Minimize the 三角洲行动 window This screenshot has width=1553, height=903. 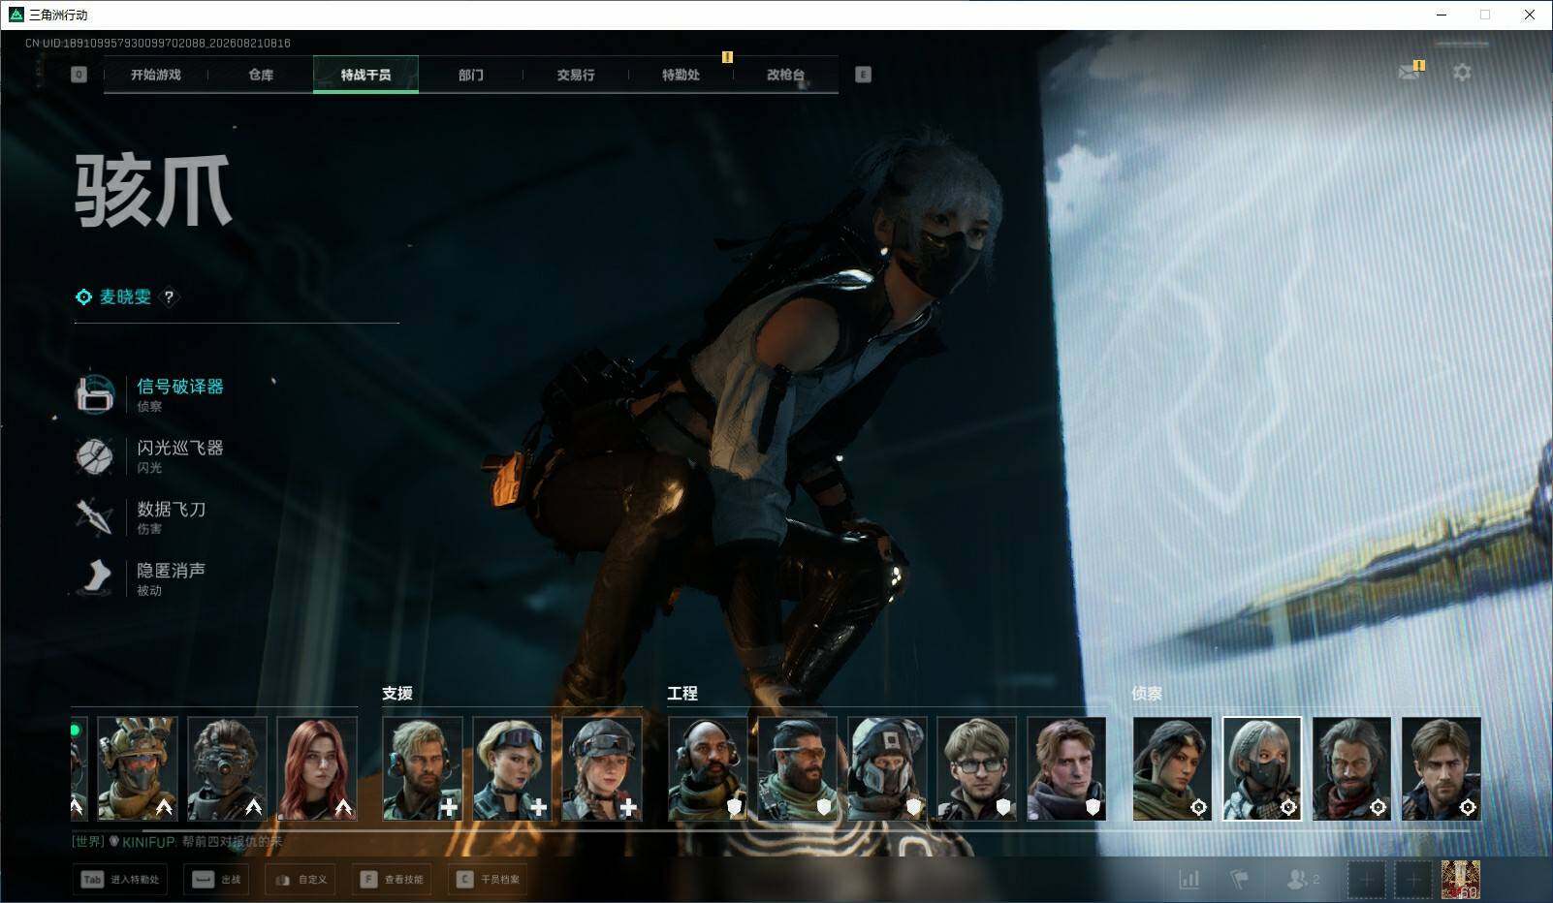[x=1442, y=15]
